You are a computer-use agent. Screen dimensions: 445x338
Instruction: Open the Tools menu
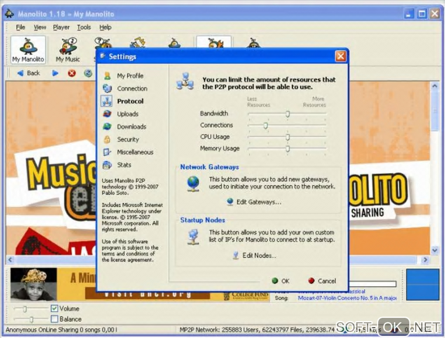pyautogui.click(x=84, y=27)
